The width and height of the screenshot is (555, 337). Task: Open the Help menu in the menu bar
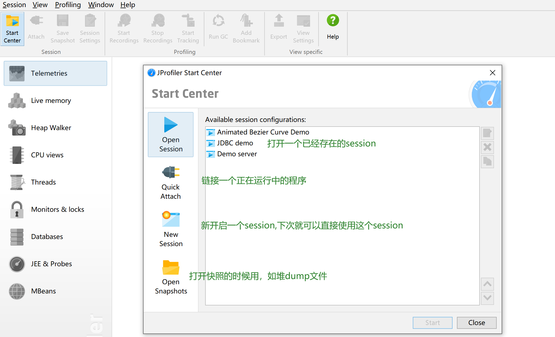pyautogui.click(x=128, y=5)
